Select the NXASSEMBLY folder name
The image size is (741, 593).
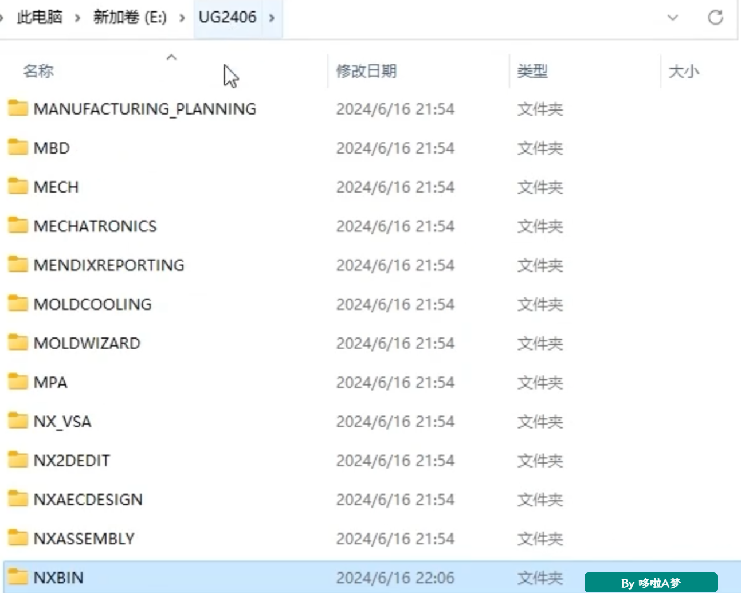[84, 539]
